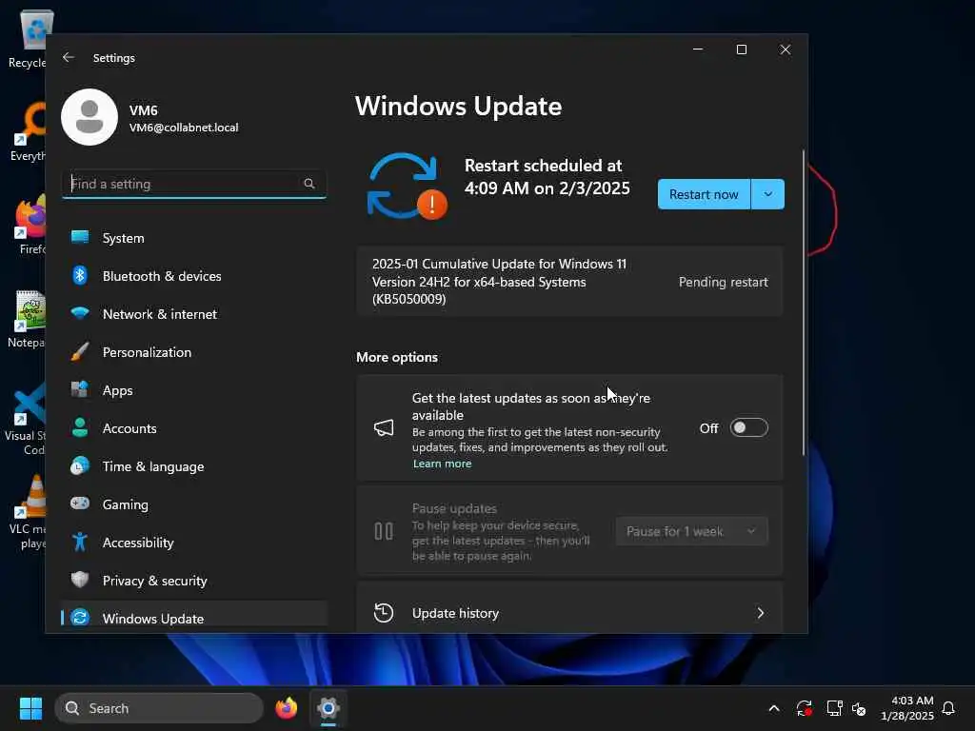This screenshot has height=731, width=975.
Task: Click the Recycle Bin desktop icon
Action: pyautogui.click(x=28, y=40)
